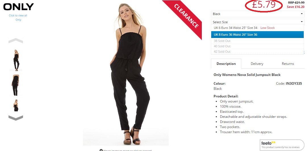Click the 'Click to view all Only' link
The height and width of the screenshot is (151, 308).
click(18, 18)
